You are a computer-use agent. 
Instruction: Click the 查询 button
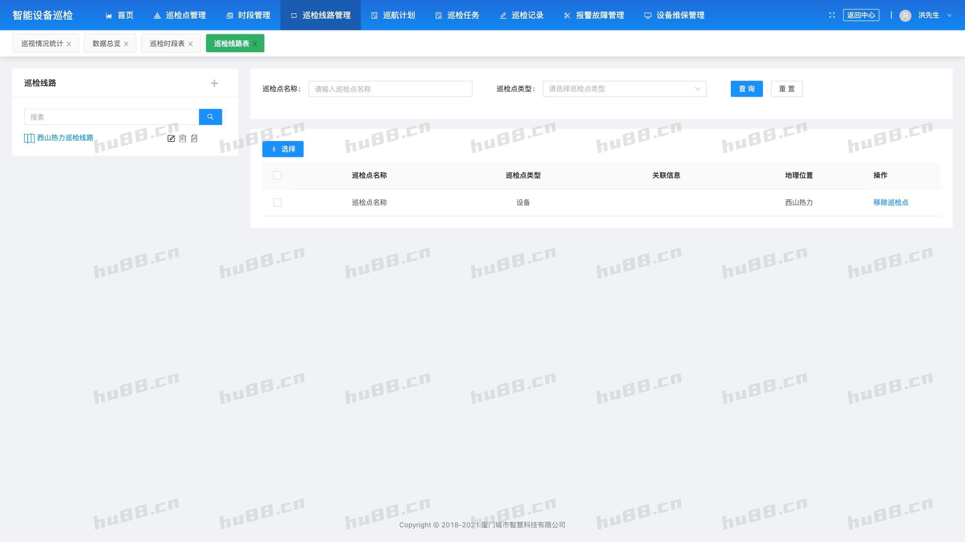746,89
